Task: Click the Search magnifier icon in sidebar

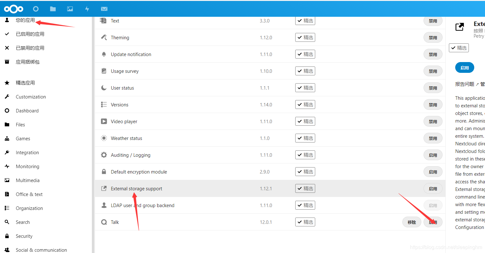Action: coord(7,222)
